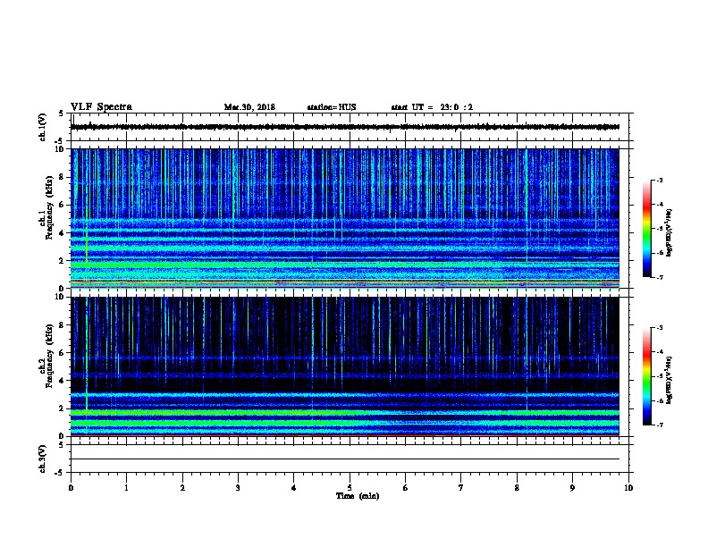
Task: Click the ch.1 color bar units label
Action: pos(670,233)
